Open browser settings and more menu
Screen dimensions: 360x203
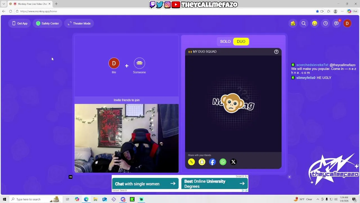click(x=342, y=11)
